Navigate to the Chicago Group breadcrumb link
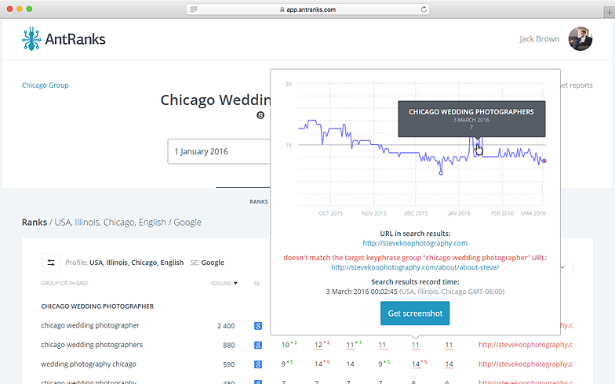This screenshot has width=615, height=384. click(45, 85)
